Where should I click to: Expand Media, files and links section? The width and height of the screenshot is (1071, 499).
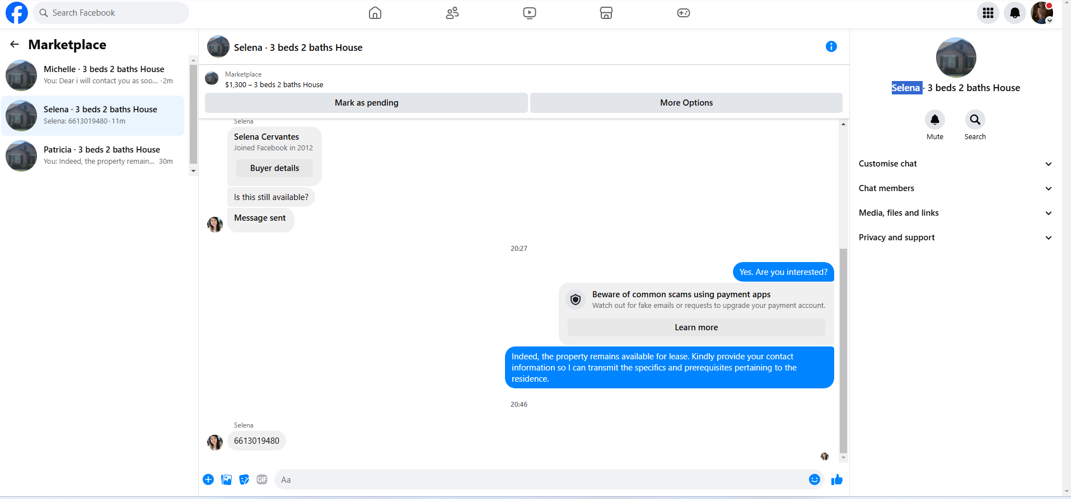955,213
